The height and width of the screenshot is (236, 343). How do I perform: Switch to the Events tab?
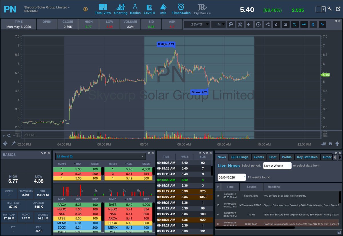click(x=259, y=157)
